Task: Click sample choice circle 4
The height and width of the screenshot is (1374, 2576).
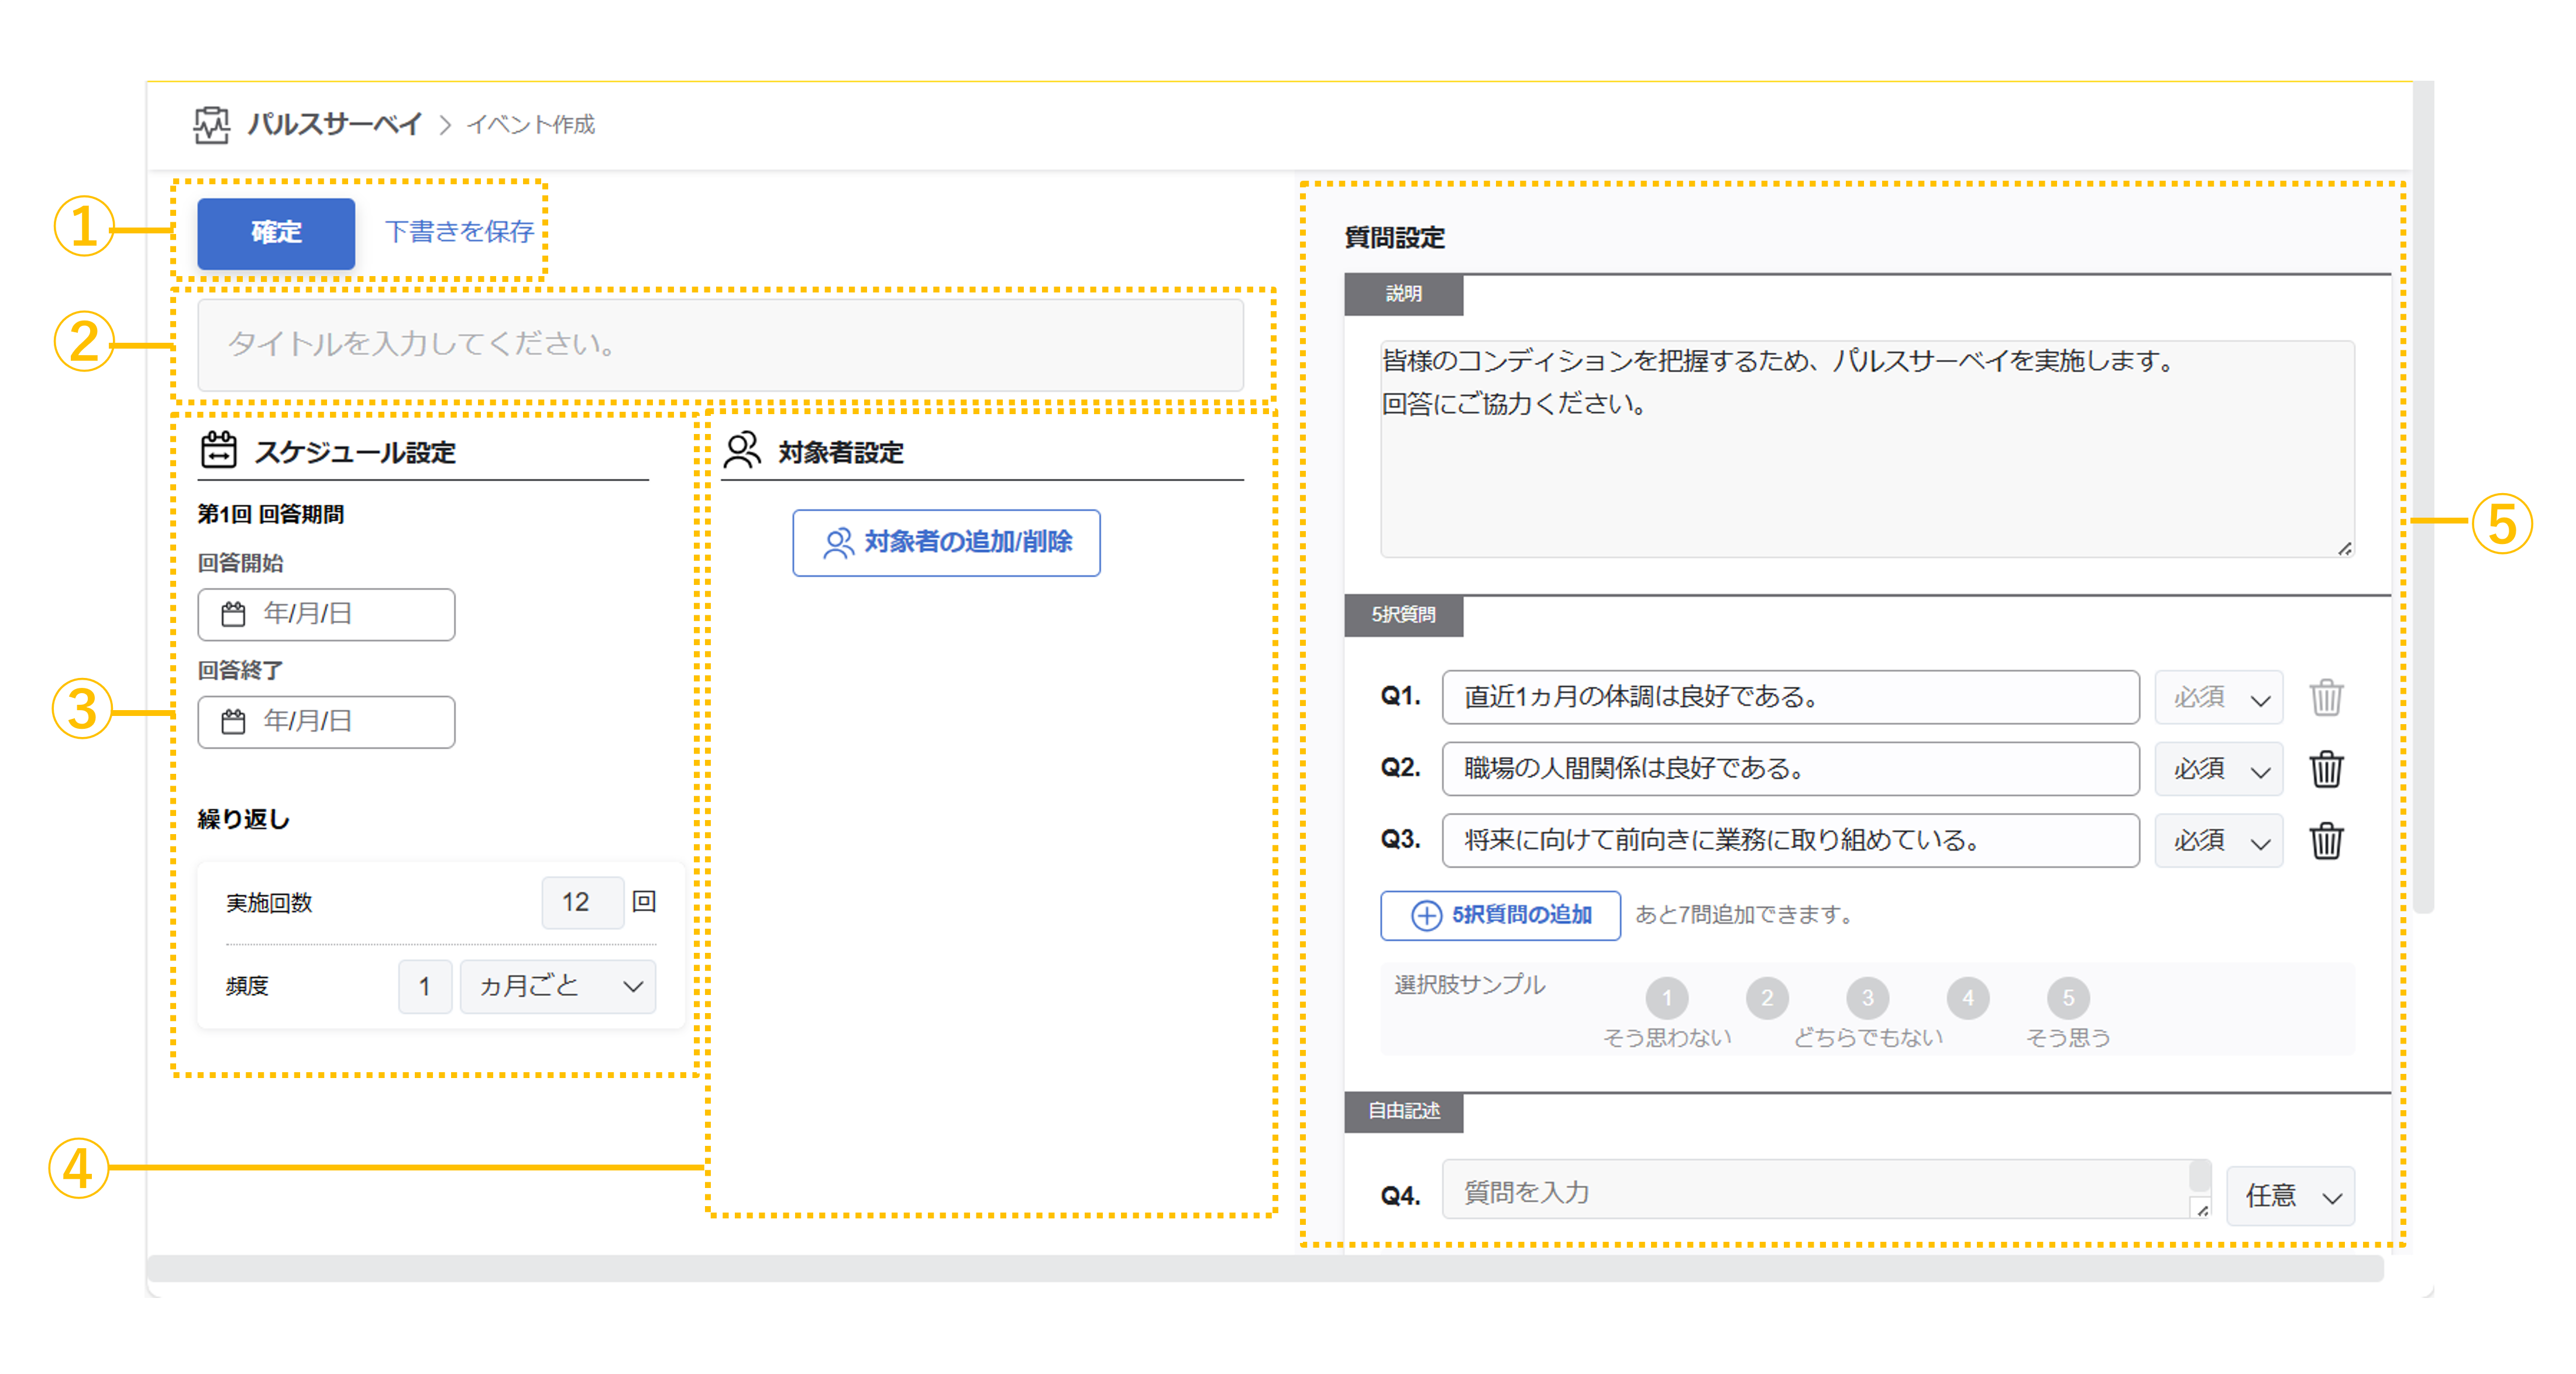Action: coord(1968,998)
